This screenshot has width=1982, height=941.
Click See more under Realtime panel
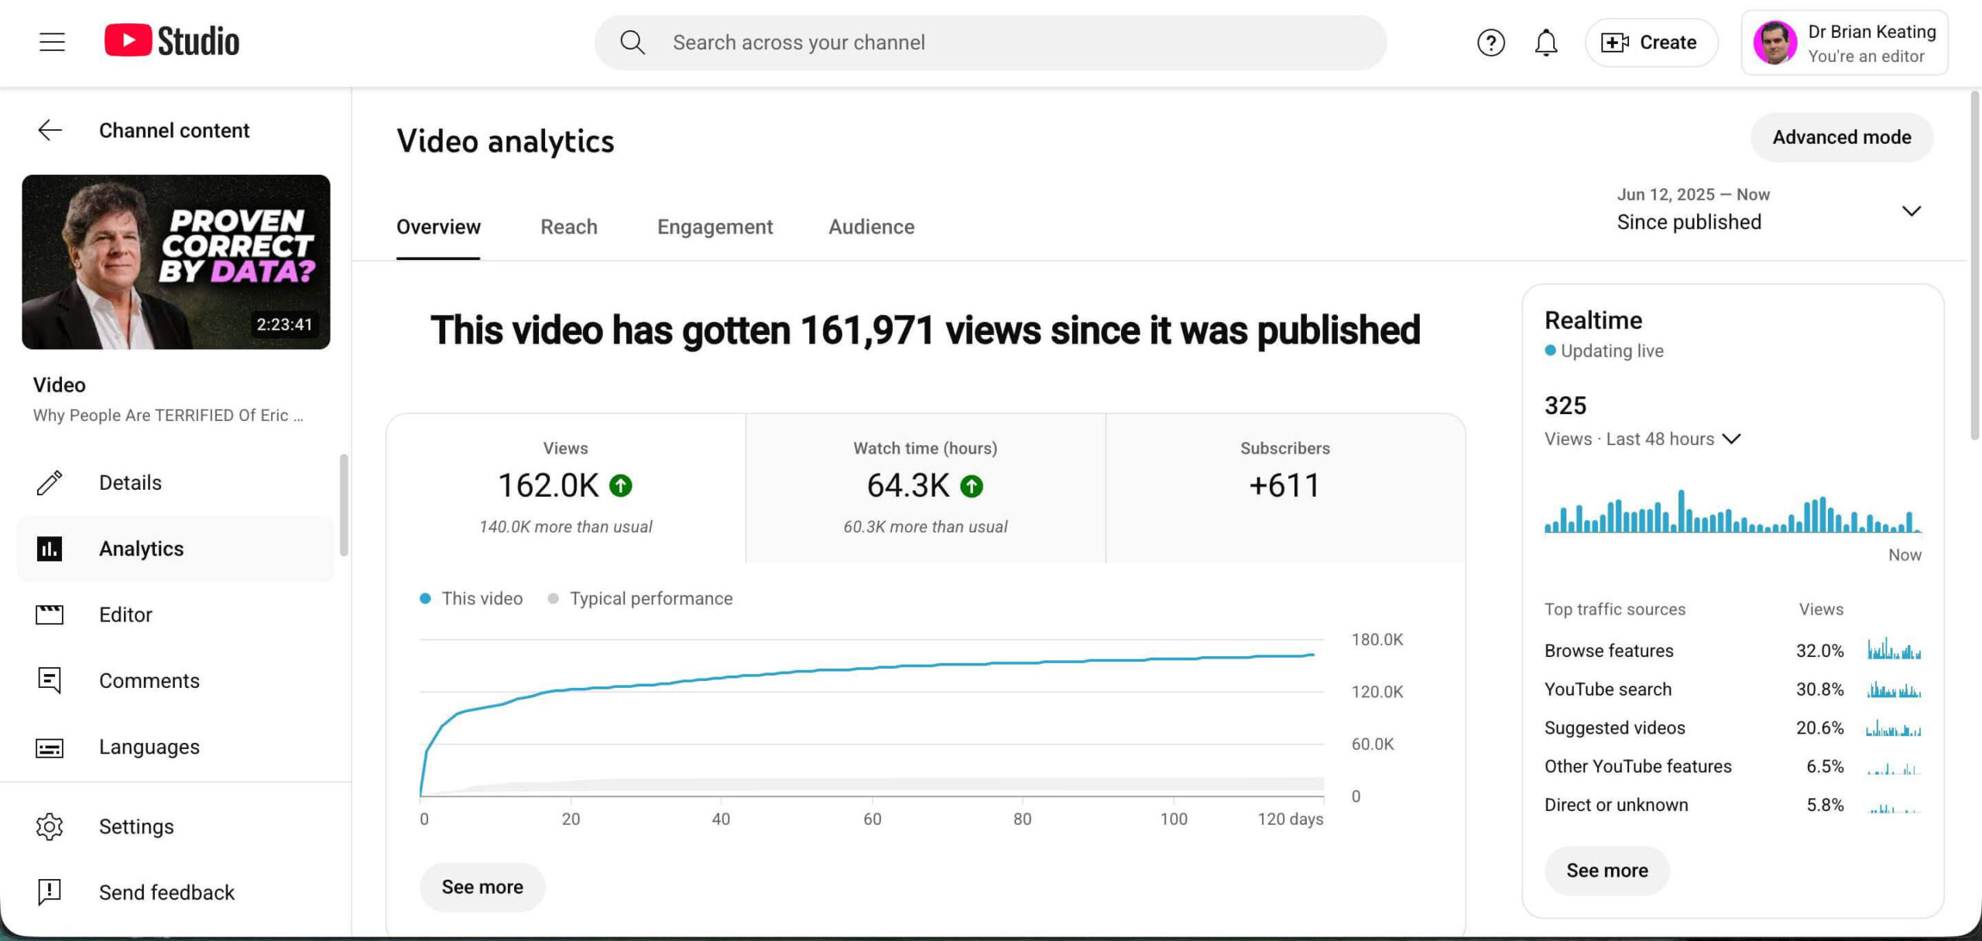[1607, 871]
